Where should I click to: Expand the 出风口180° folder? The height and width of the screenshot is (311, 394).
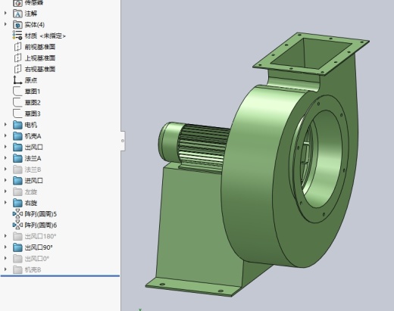coord(5,236)
